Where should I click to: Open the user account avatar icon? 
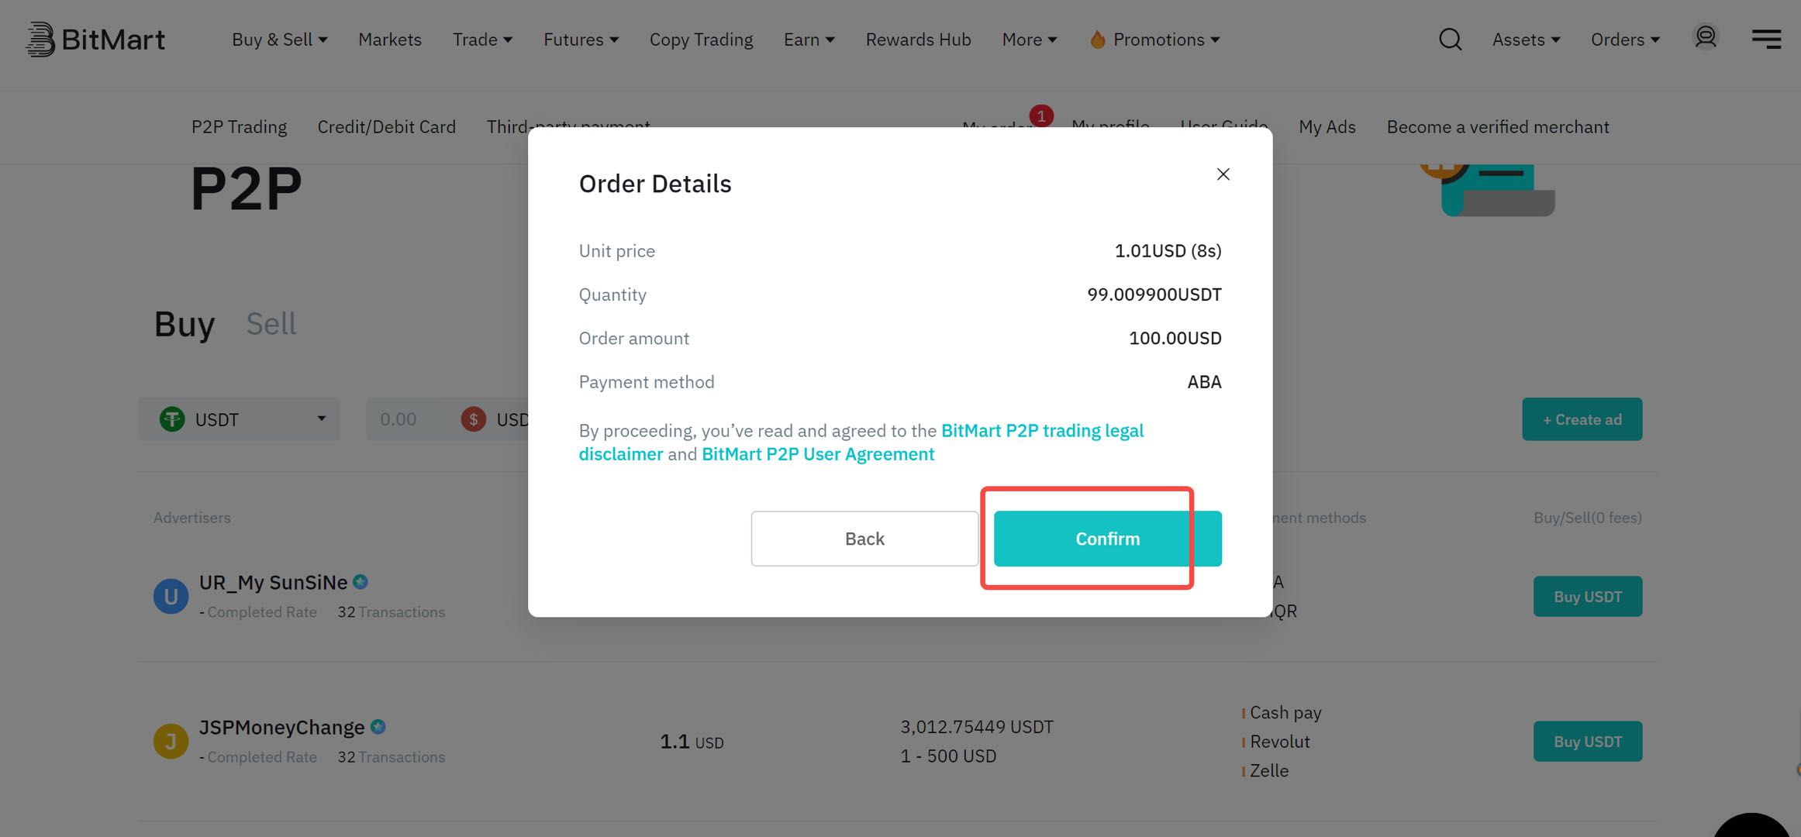1706,37
